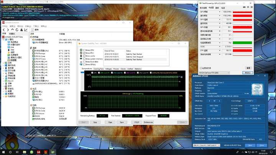Enable Stress CPU checkbox
276x155 pixels.
click(84, 50)
